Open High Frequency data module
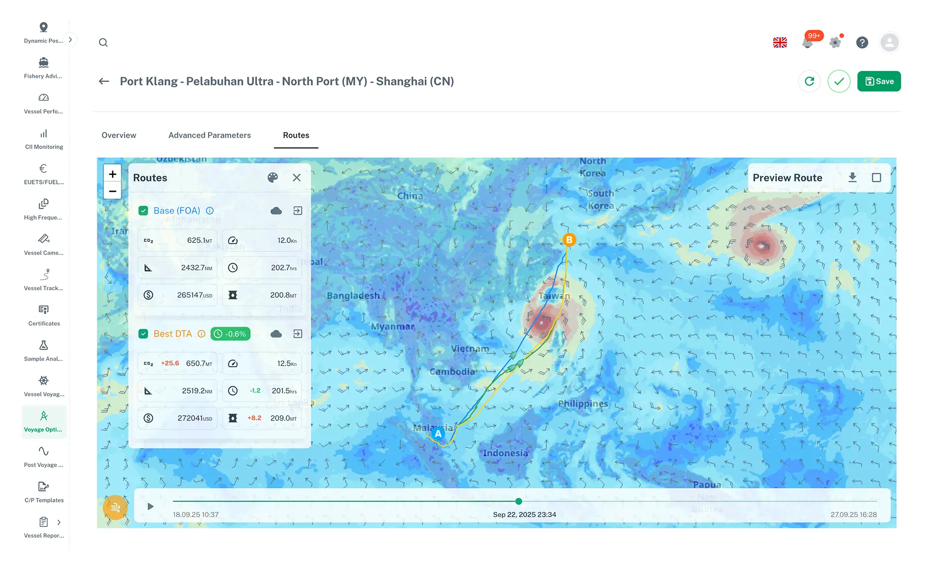Viewport: 945px width, 572px height. (x=44, y=210)
